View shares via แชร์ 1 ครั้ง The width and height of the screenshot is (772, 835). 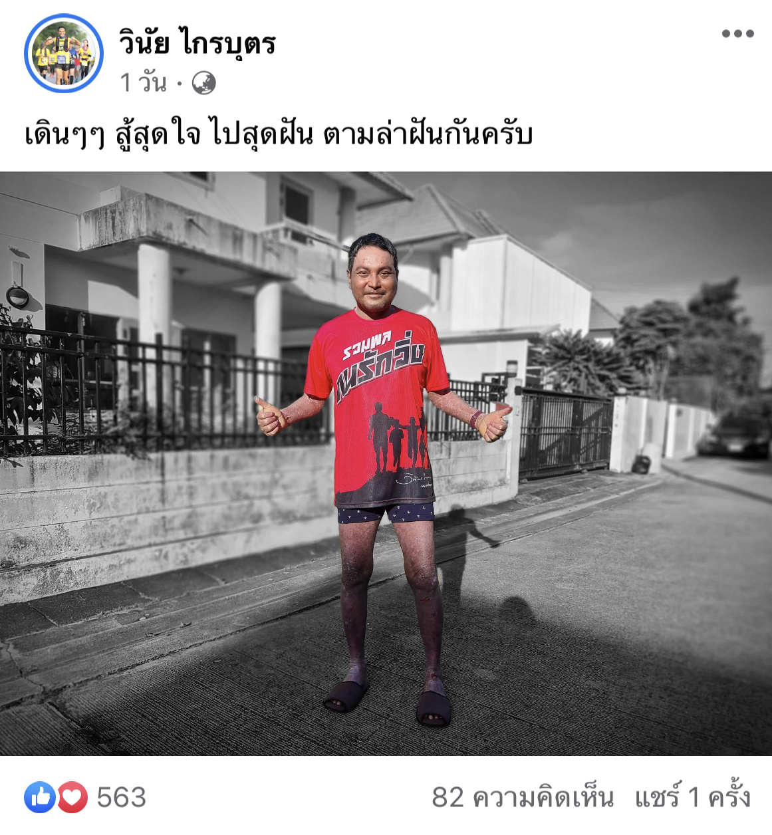pyautogui.click(x=692, y=797)
